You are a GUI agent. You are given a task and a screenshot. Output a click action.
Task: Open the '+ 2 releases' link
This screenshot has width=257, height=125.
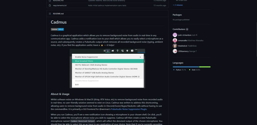point(178,5)
